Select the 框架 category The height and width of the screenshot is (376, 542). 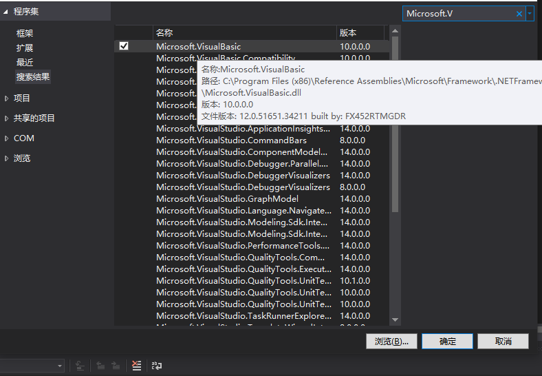(25, 33)
